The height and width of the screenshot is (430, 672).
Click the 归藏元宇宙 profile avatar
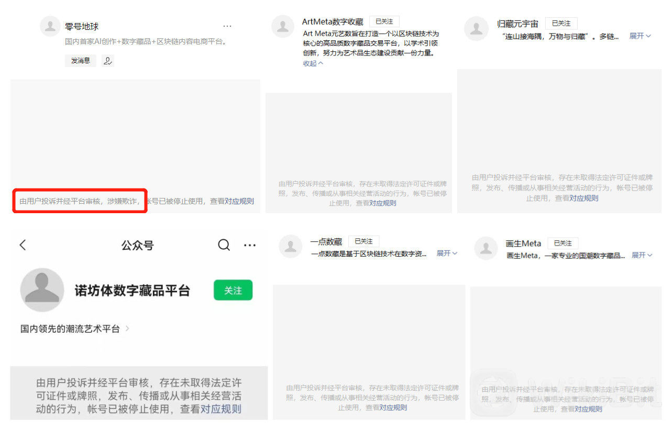point(476,28)
